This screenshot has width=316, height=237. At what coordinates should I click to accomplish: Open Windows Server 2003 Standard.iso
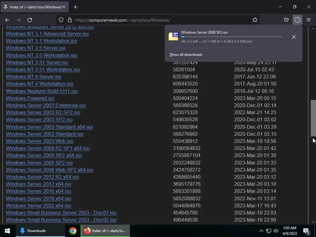point(44,134)
